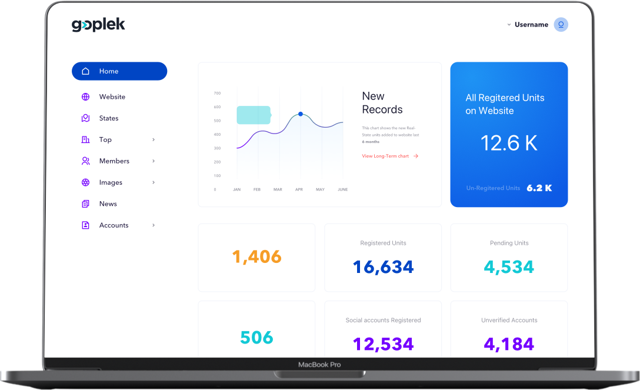
Task: Click the States map pin icon
Action: pyautogui.click(x=86, y=118)
